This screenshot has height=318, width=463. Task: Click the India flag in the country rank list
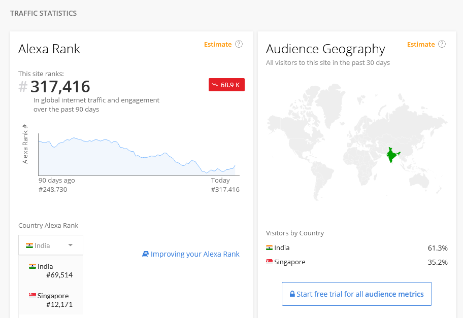pos(32,266)
